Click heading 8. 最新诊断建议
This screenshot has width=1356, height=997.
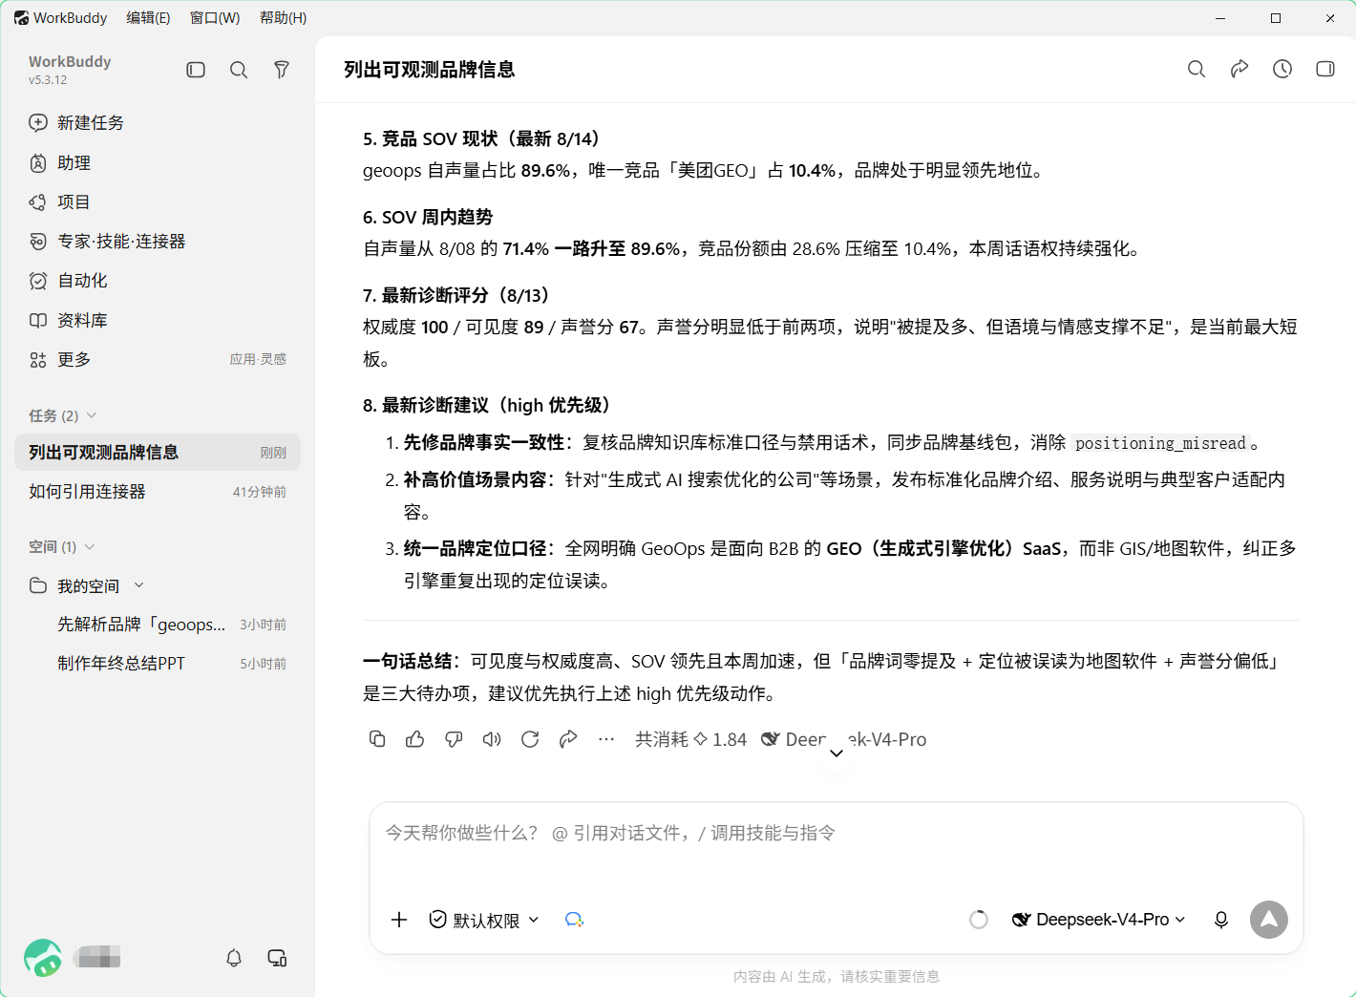(486, 405)
